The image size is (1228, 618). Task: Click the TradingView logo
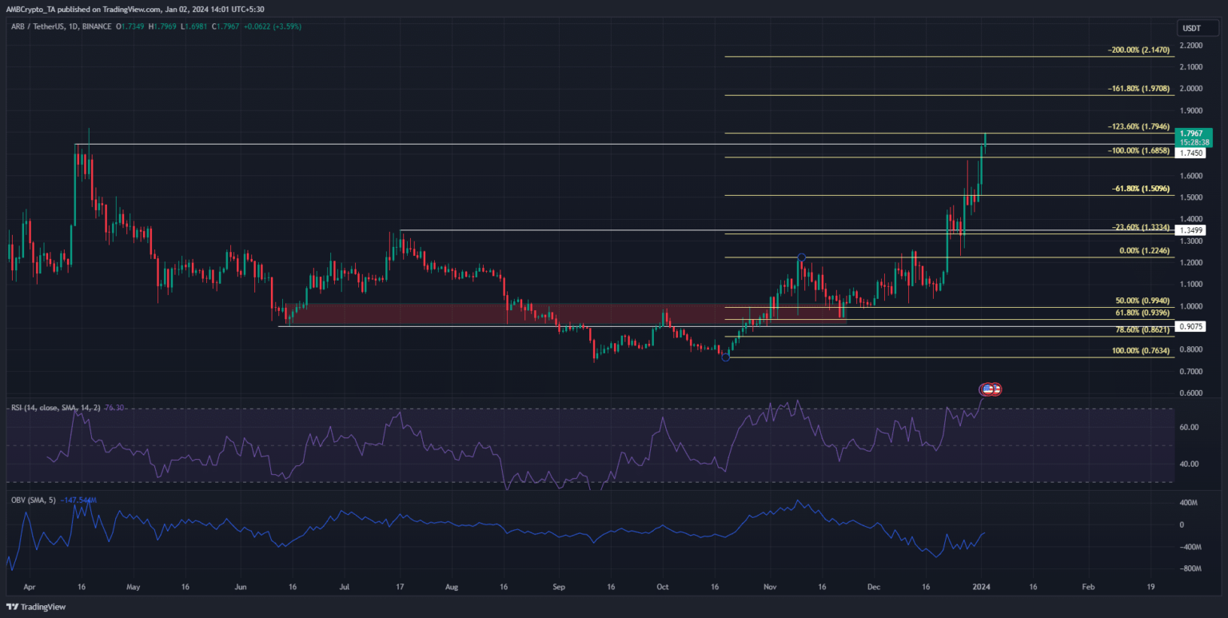pos(37,606)
